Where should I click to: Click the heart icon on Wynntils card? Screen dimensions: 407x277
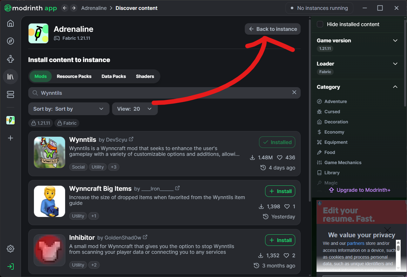[280, 157]
